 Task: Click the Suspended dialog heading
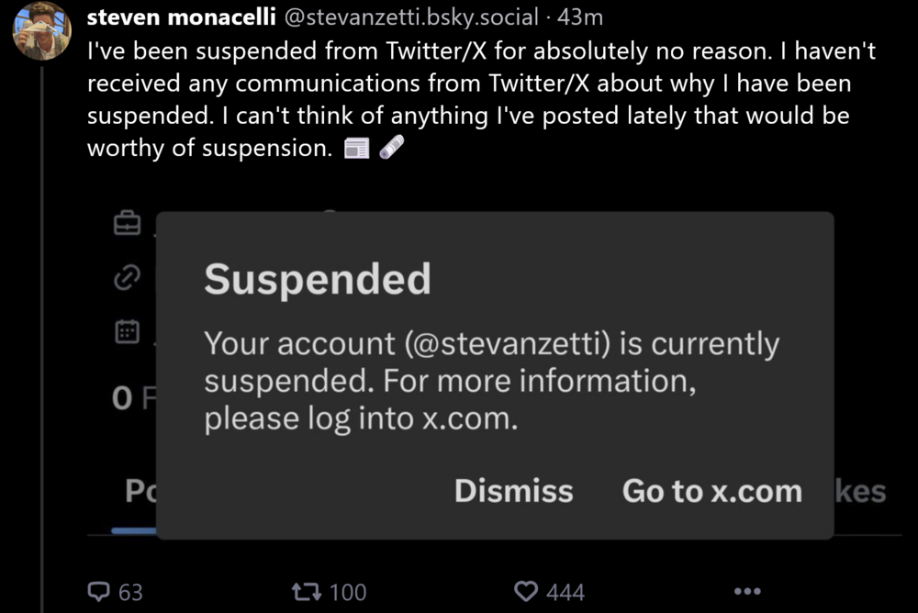tap(317, 279)
